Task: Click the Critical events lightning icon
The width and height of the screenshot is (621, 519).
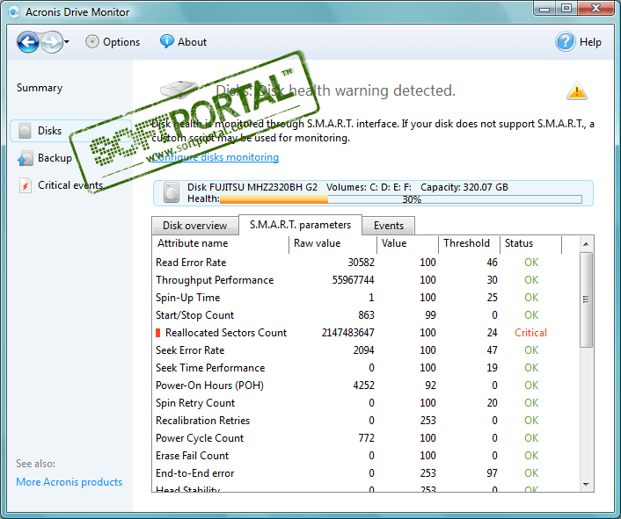Action: [x=26, y=185]
